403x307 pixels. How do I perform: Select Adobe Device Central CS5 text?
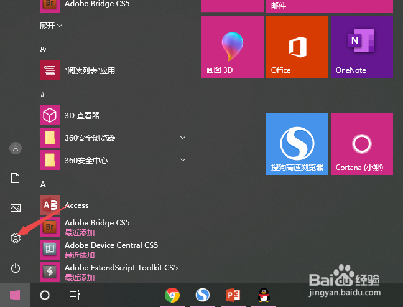(x=111, y=245)
